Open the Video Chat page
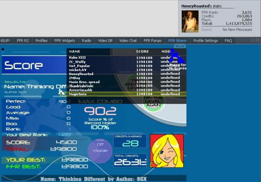 tap(128, 41)
